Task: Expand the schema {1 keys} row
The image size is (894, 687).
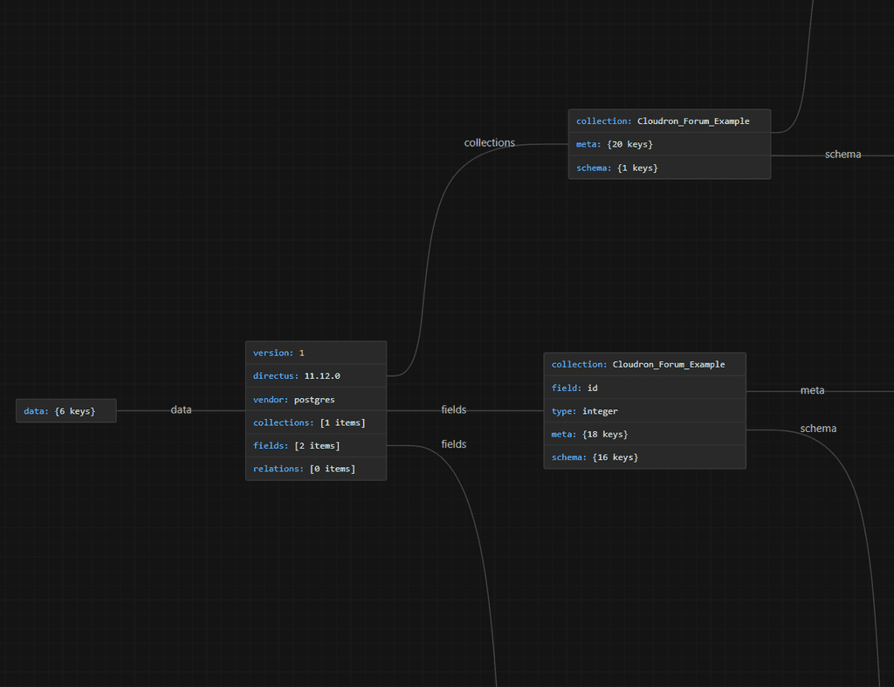Action: point(669,168)
